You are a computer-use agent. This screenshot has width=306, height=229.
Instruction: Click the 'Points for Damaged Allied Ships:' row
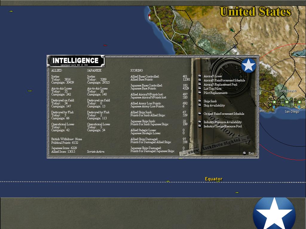click(159, 142)
